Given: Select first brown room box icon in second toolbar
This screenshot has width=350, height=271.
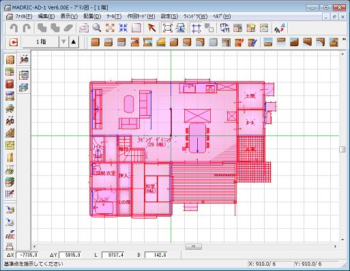Looking at the screenshot, I should 96,42.
